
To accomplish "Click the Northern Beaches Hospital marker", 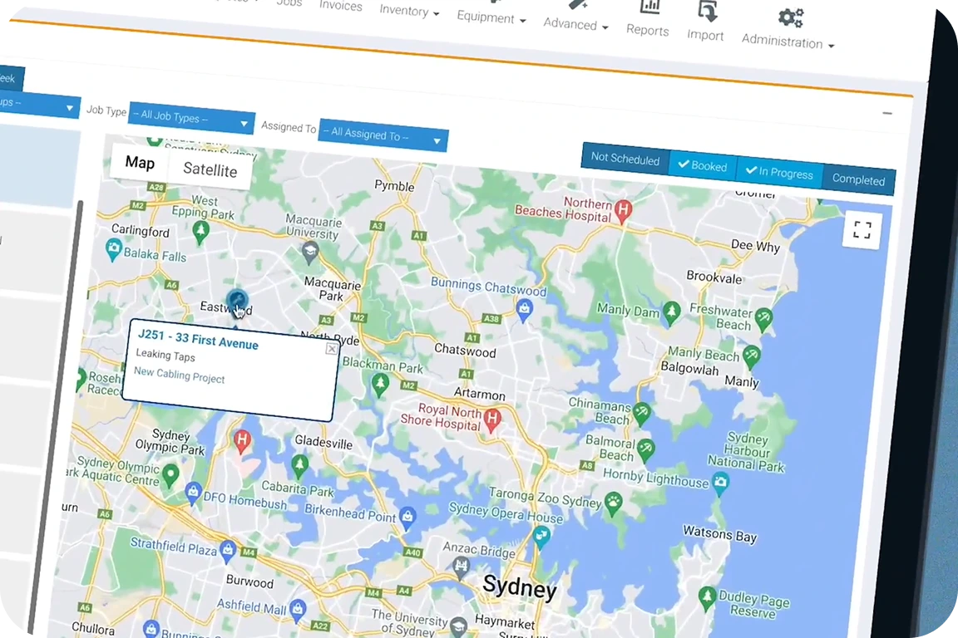I will [622, 209].
